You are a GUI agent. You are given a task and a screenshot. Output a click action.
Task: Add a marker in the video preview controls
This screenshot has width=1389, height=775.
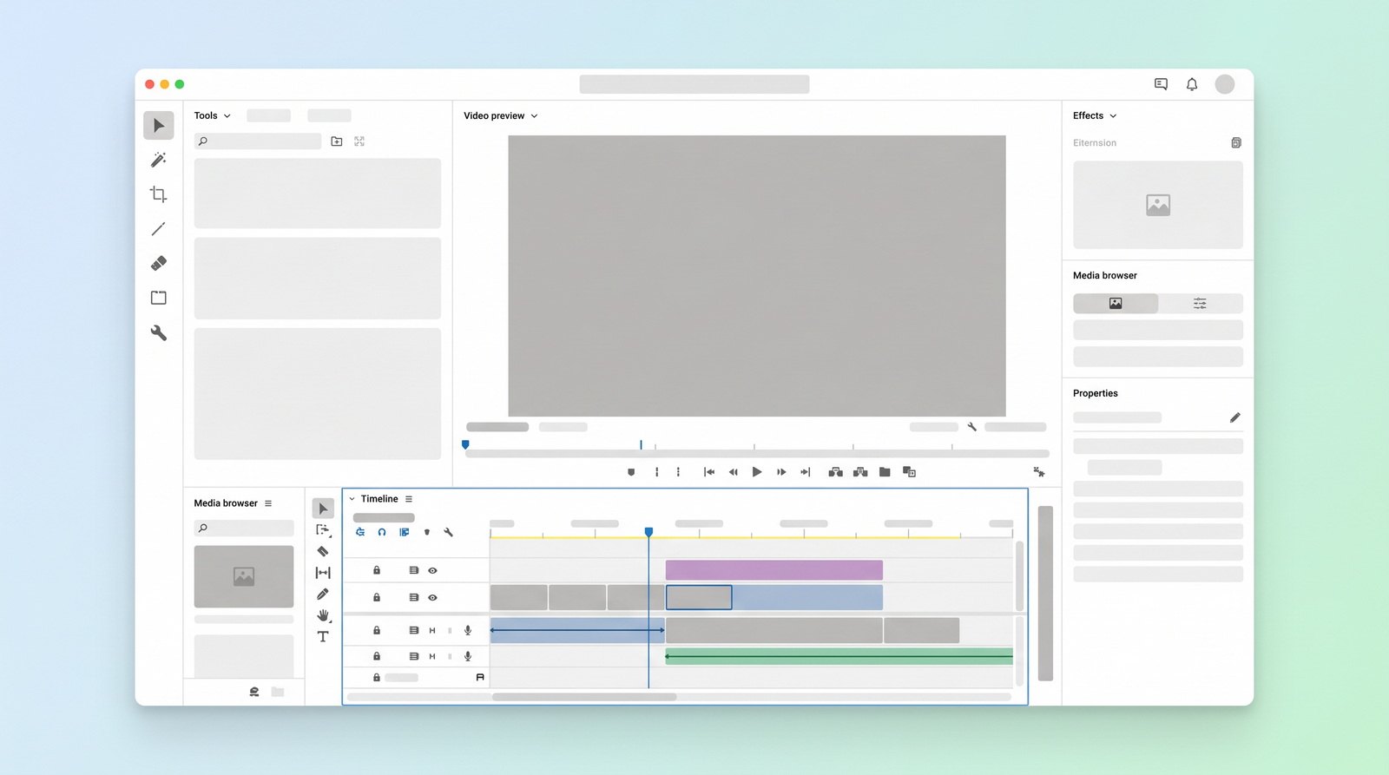point(631,472)
